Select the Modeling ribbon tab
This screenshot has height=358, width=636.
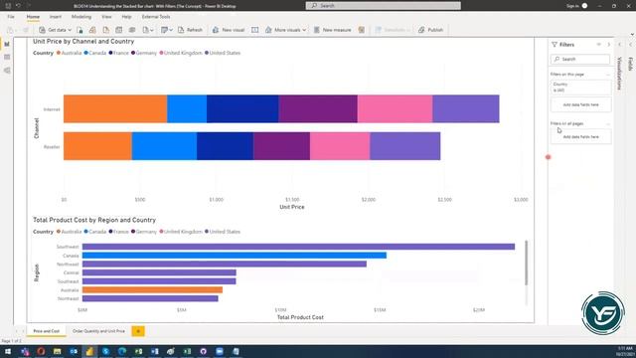click(81, 17)
